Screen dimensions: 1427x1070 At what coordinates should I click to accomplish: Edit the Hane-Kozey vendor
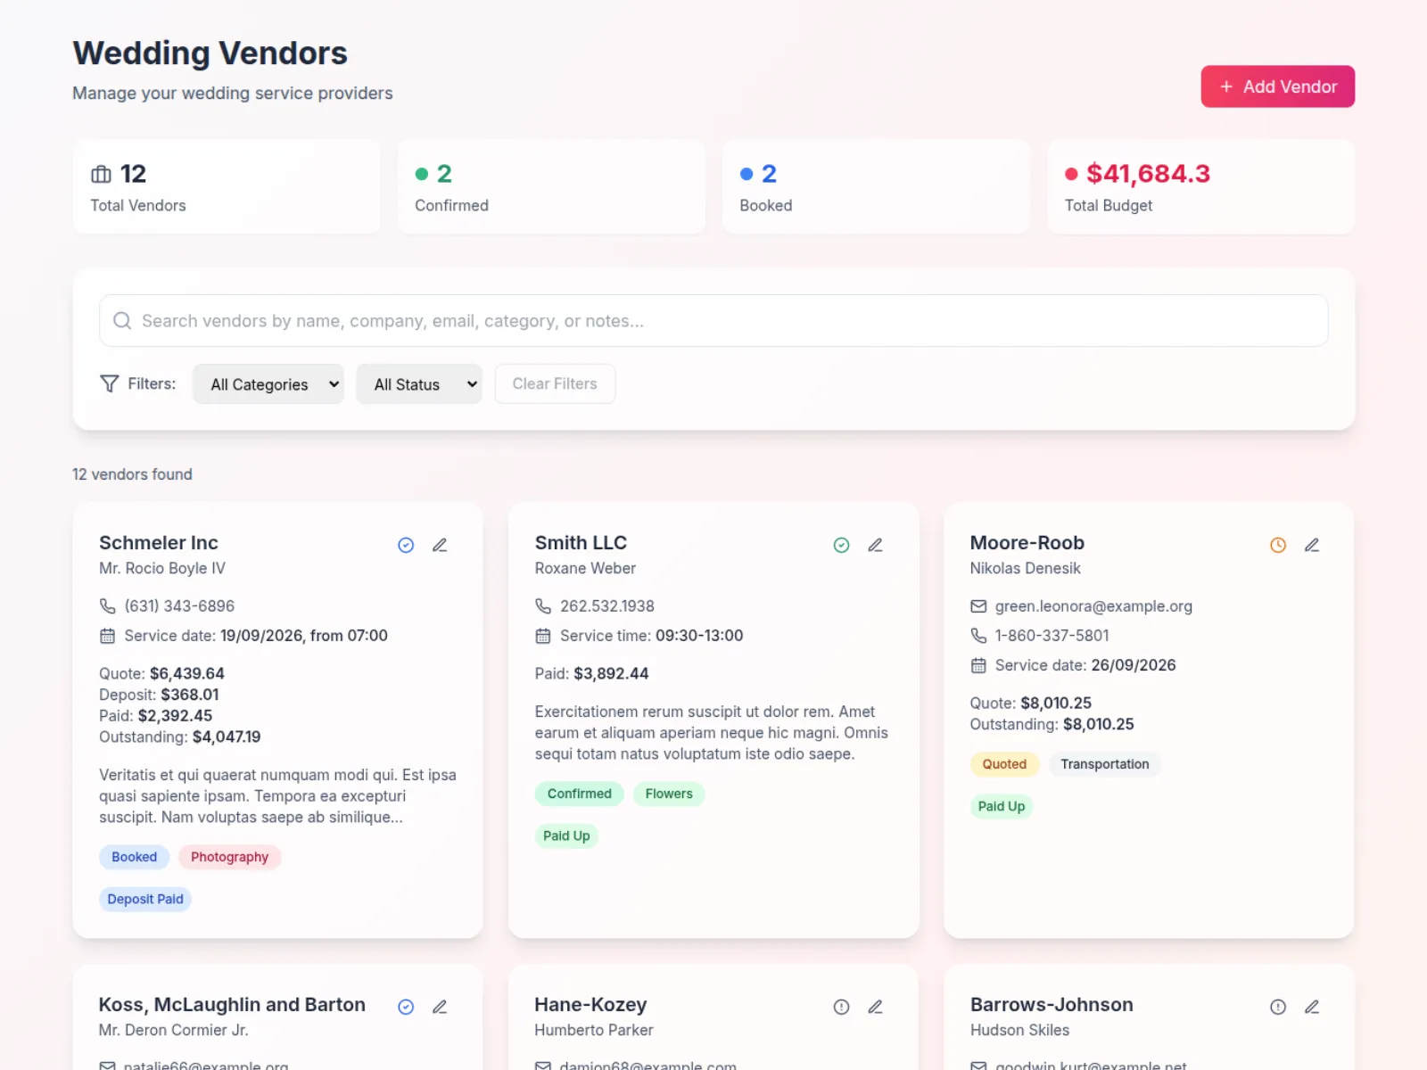coord(875,1007)
